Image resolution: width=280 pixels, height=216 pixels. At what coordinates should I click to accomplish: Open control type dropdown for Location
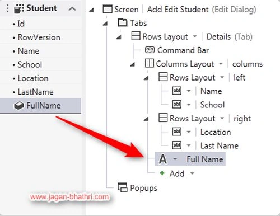[189, 132]
